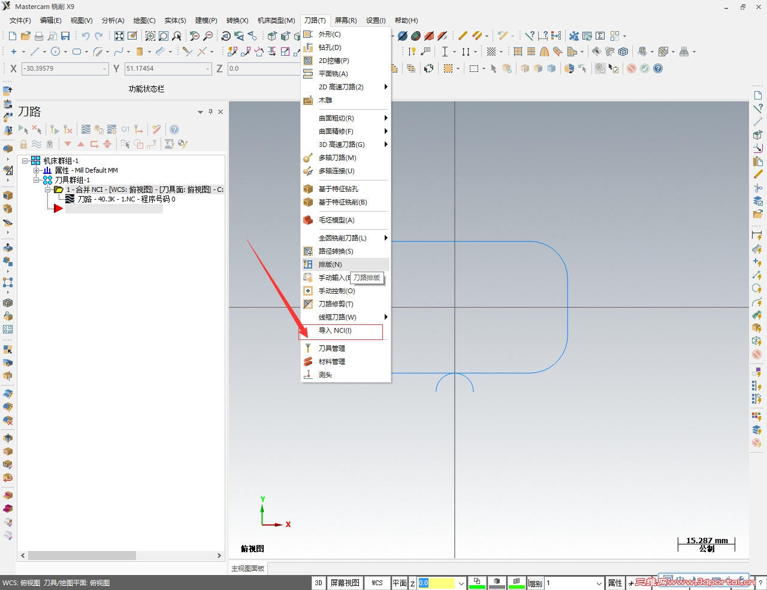Close the 刀路 panel
The image size is (767, 590).
[221, 112]
